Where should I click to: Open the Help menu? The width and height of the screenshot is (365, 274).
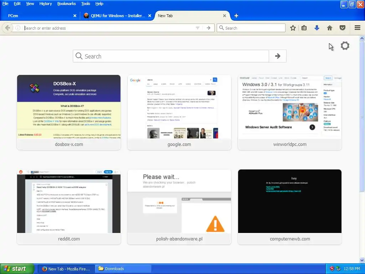(99, 4)
